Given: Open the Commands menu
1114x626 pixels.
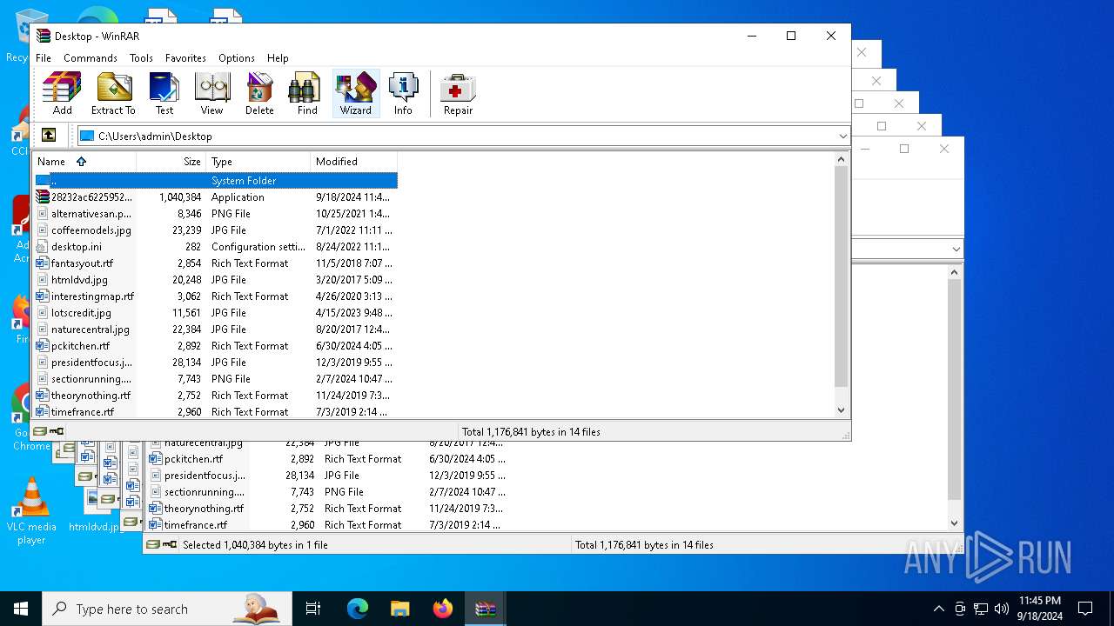Looking at the screenshot, I should (91, 58).
